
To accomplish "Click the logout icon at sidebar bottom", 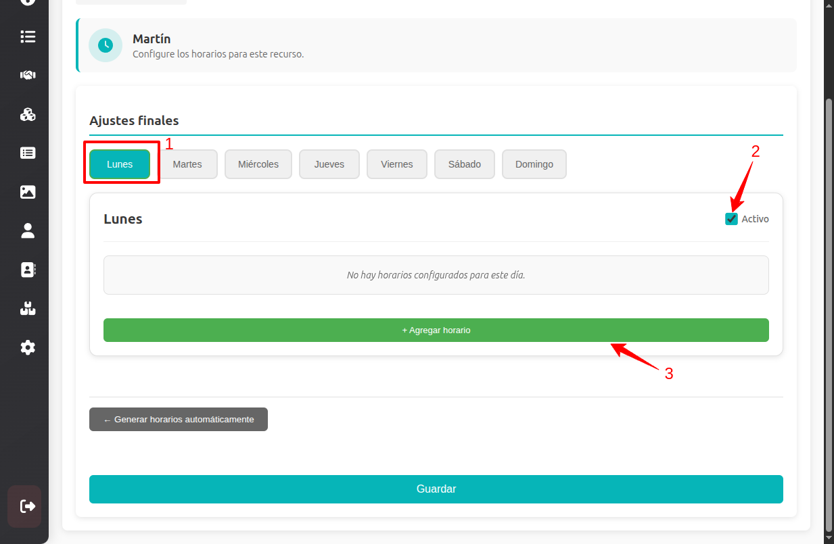I will coord(27,506).
